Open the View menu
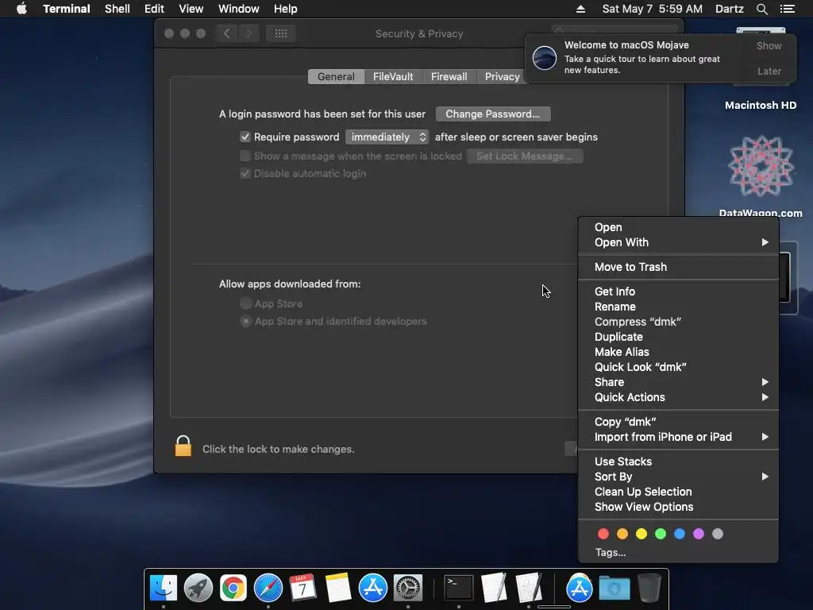This screenshot has width=813, height=610. (x=191, y=9)
